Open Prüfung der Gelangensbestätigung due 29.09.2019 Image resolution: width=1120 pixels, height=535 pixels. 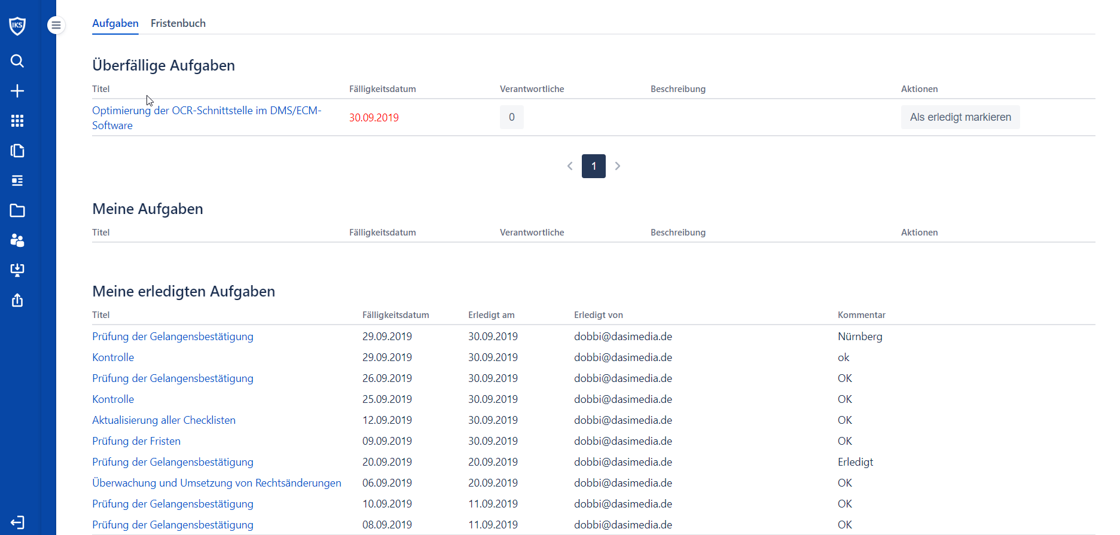(x=173, y=337)
